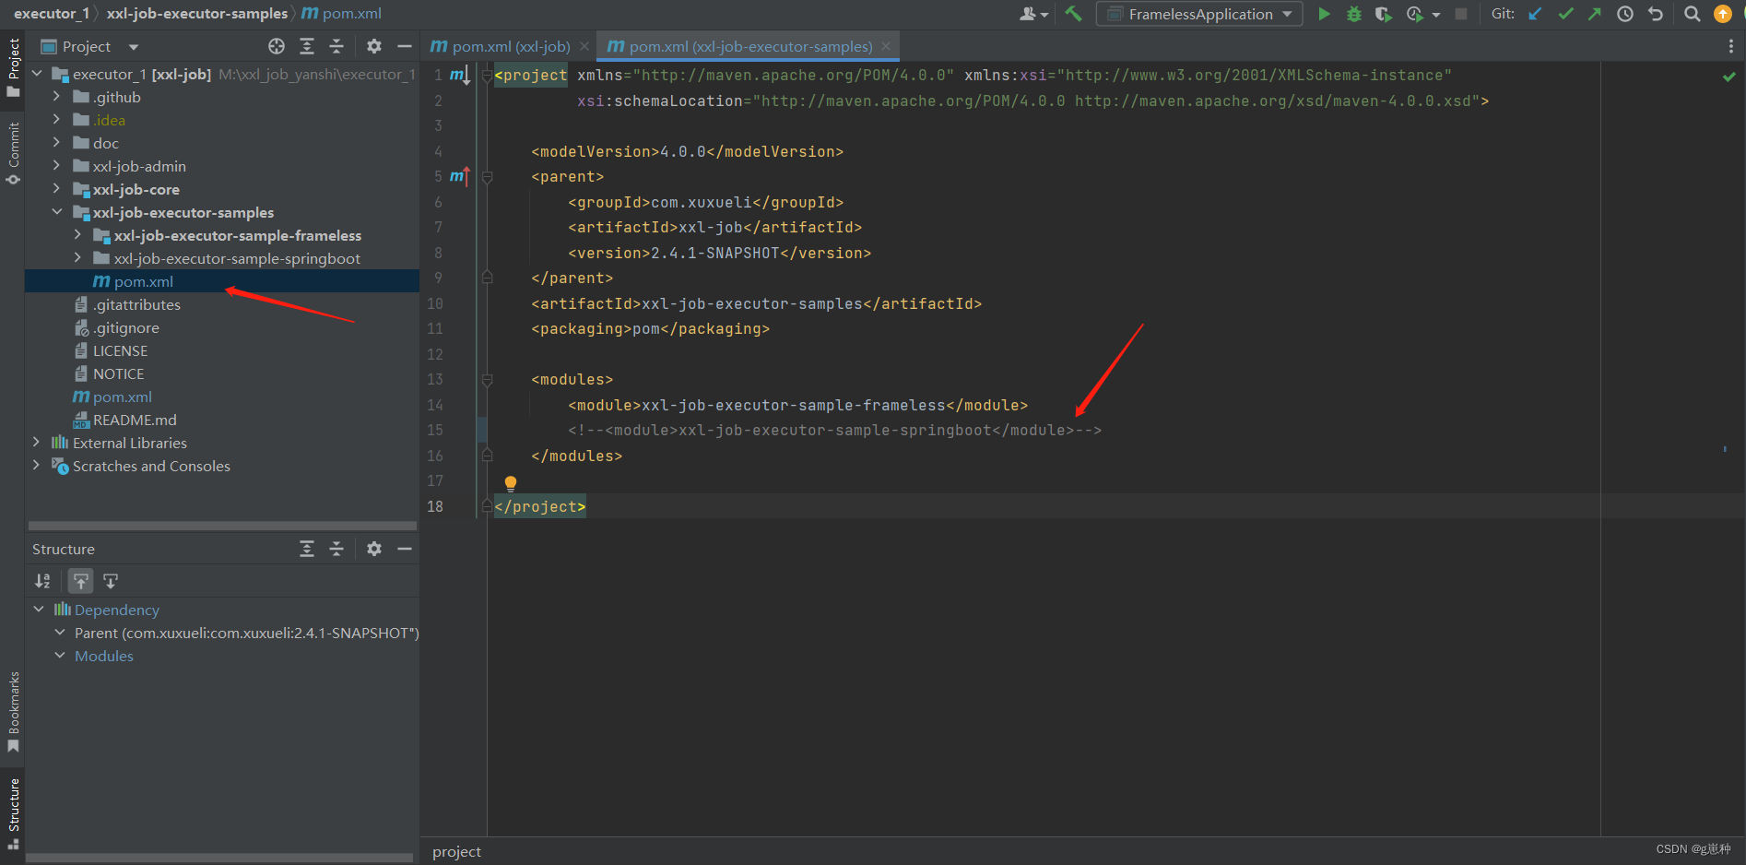Click Collapse All in Project panel
Screen dimensions: 1746x865
[336, 46]
